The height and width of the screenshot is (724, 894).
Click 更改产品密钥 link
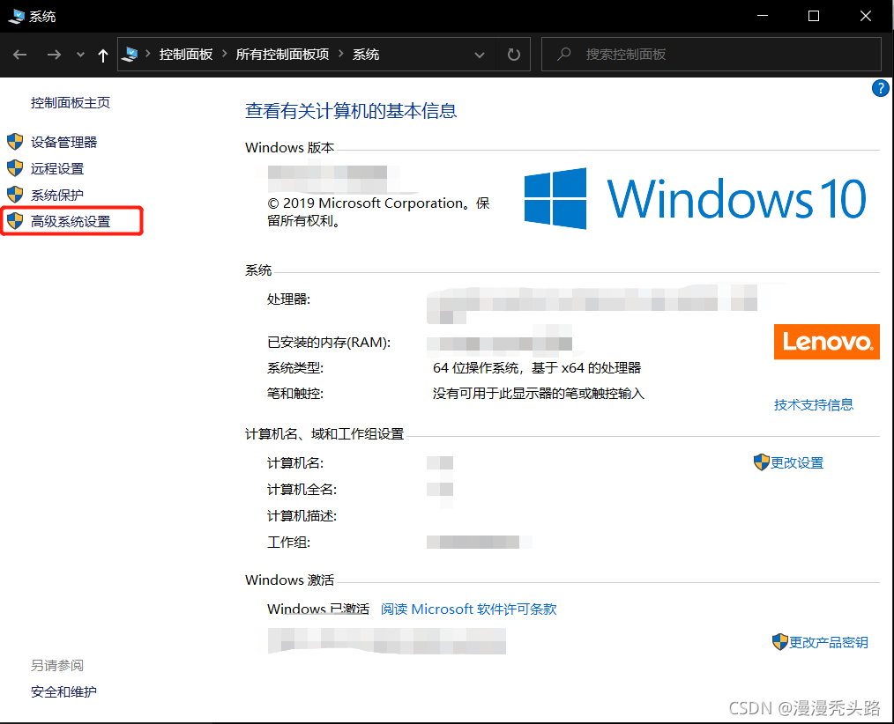click(x=829, y=643)
